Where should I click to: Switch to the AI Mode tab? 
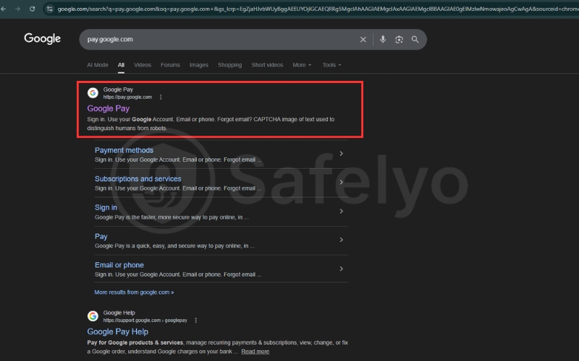[97, 65]
